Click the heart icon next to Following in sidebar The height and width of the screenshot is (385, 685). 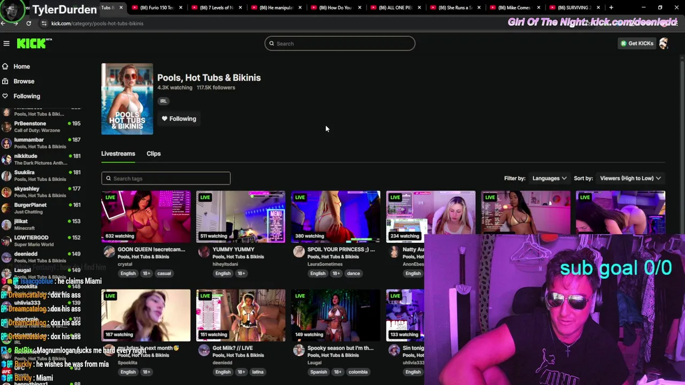pyautogui.click(x=5, y=96)
